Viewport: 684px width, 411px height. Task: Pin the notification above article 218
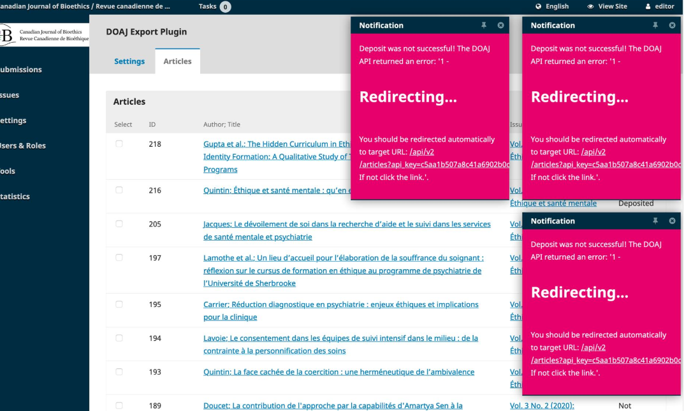tap(484, 26)
